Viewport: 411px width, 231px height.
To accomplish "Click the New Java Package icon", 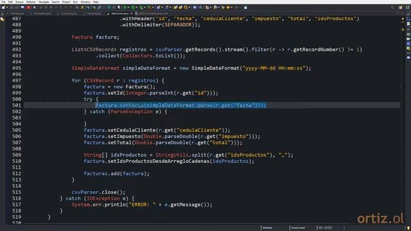I will point(159,7).
